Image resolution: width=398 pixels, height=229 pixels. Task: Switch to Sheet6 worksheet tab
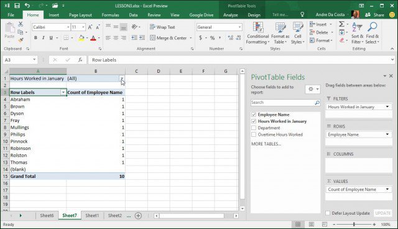point(47,215)
